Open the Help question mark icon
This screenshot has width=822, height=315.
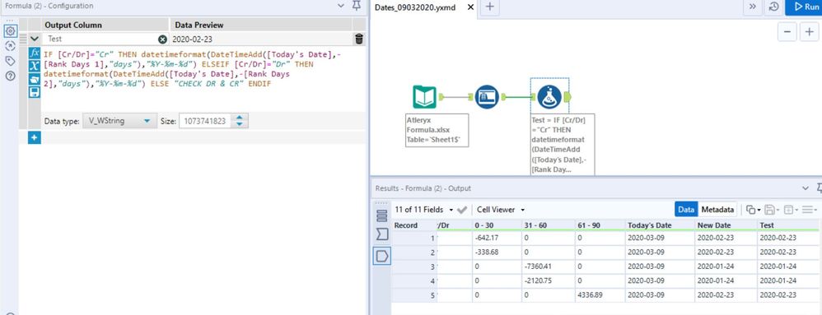(10, 76)
